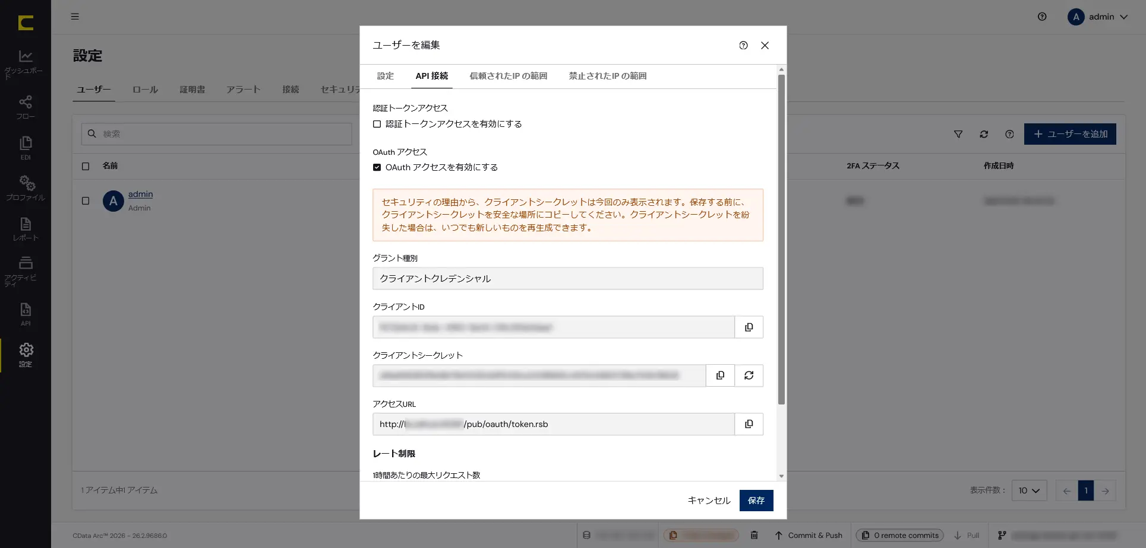Click the admin avatar in top header
Image resolution: width=1146 pixels, height=548 pixels.
pyautogui.click(x=1076, y=17)
